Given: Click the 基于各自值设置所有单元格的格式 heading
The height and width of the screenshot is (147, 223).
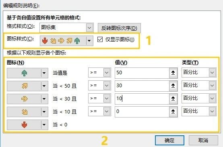Looking at the screenshot, I should point(44,18).
